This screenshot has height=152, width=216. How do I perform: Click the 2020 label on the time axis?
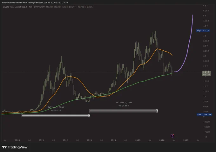click(x=17, y=140)
